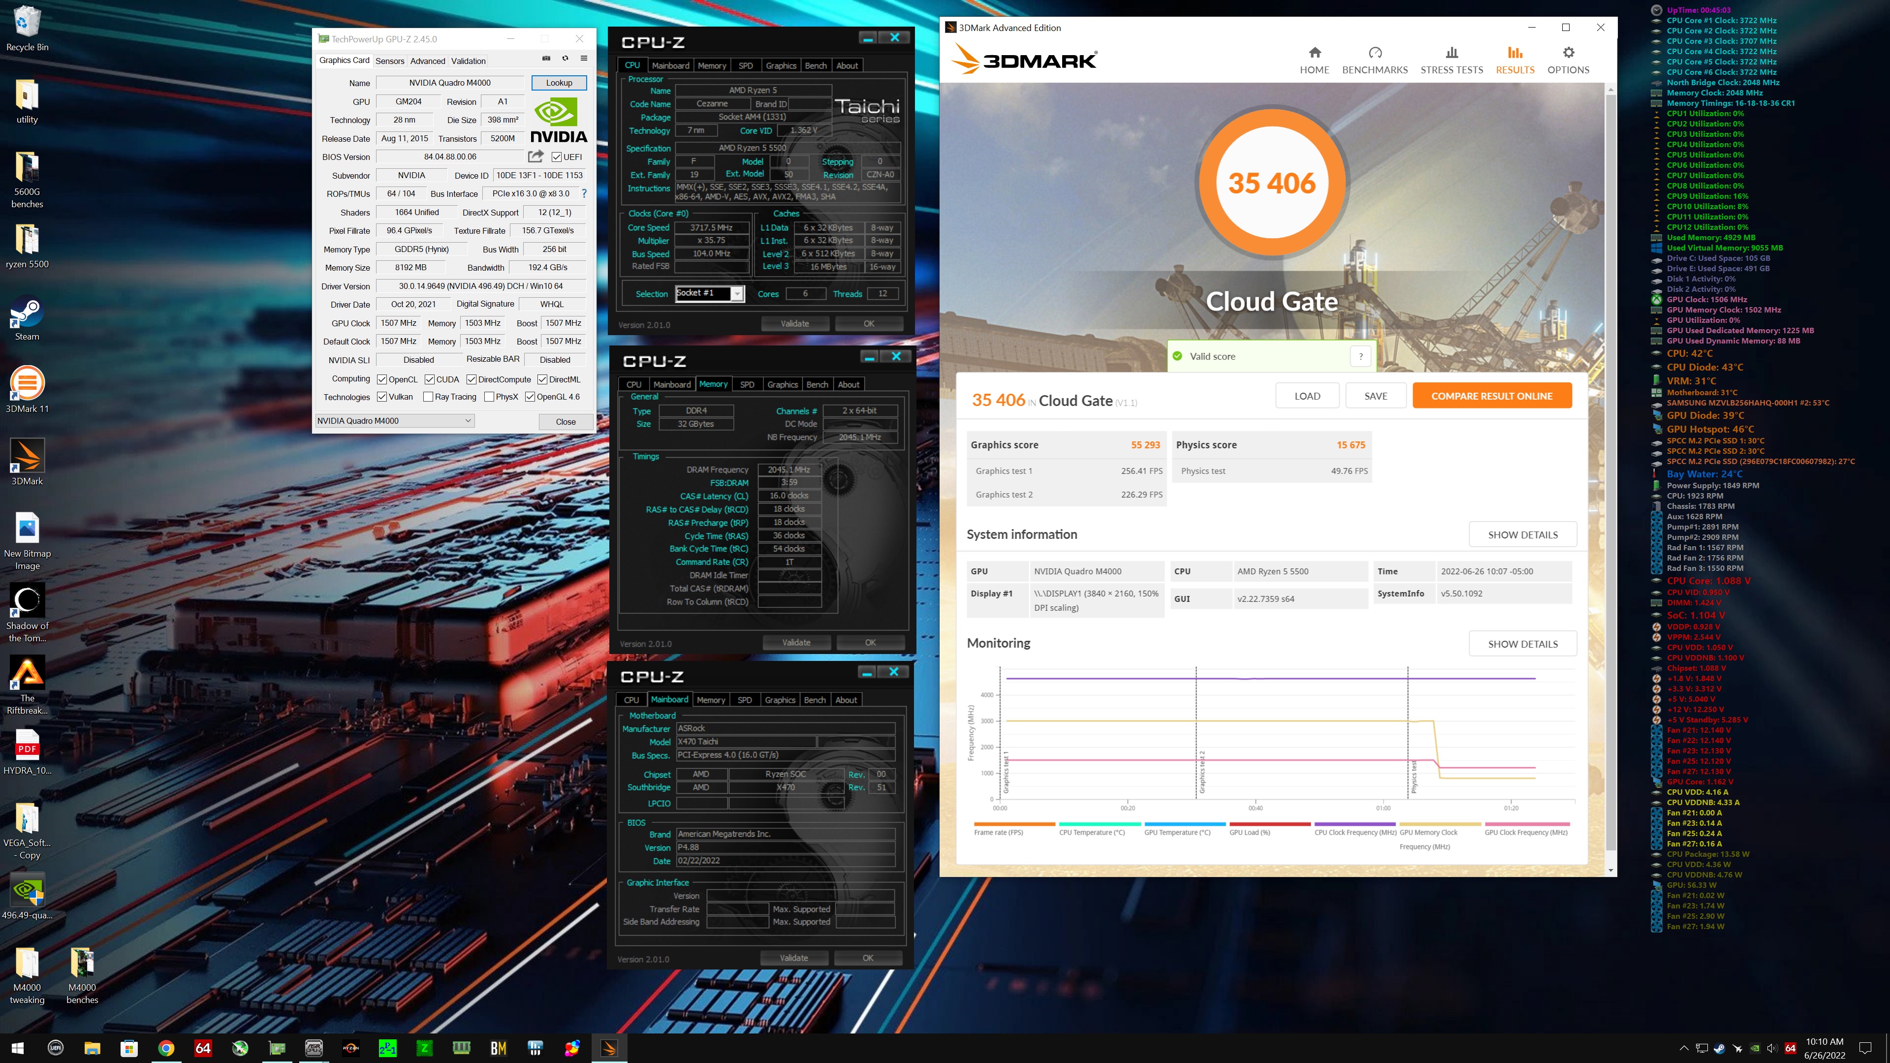This screenshot has width=1890, height=1063.
Task: Click the Close button in GPU-Z
Action: (565, 422)
